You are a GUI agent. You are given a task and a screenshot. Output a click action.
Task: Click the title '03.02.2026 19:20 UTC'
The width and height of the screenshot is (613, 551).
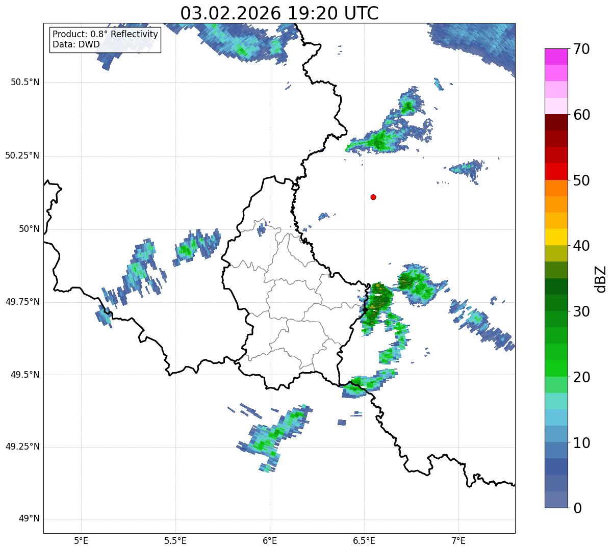coord(279,13)
